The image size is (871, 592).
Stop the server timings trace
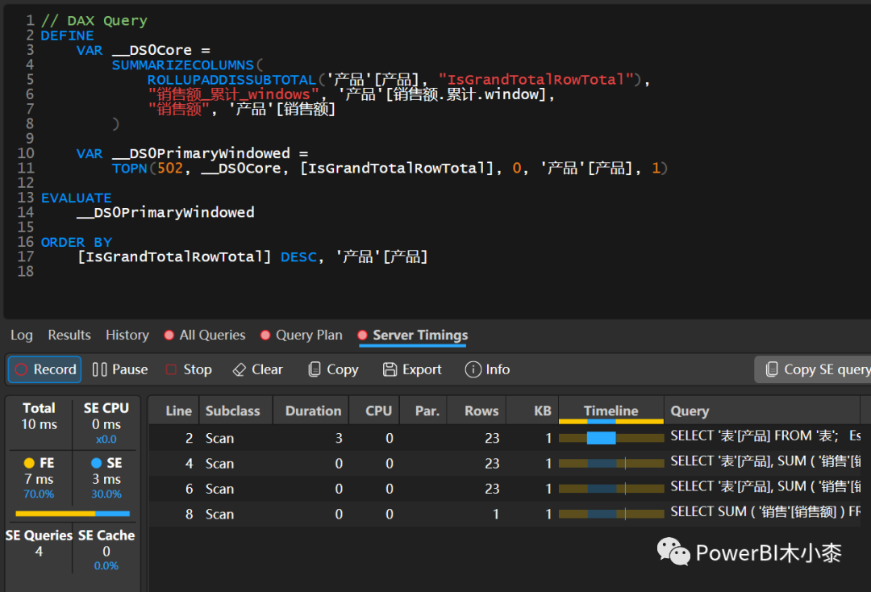pyautogui.click(x=189, y=370)
